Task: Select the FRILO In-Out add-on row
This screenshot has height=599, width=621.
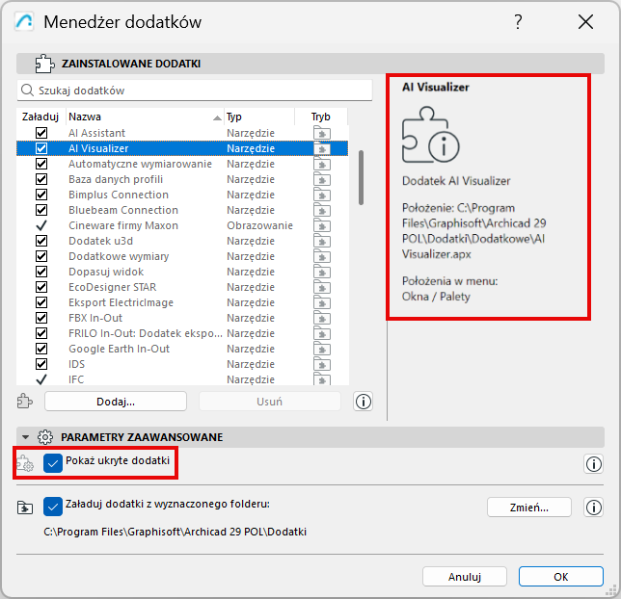Action: [x=182, y=333]
